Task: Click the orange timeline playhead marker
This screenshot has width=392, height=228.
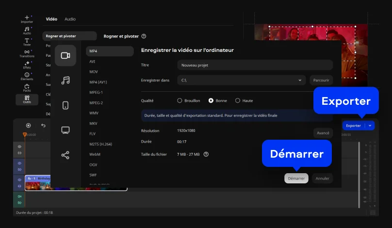Action: [25, 134]
